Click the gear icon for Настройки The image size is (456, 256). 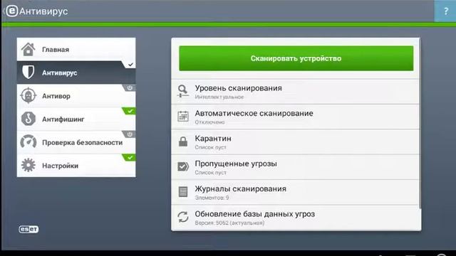click(x=28, y=165)
